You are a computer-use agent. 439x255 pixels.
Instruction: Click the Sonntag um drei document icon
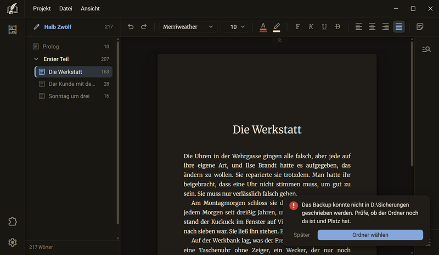pyautogui.click(x=42, y=96)
